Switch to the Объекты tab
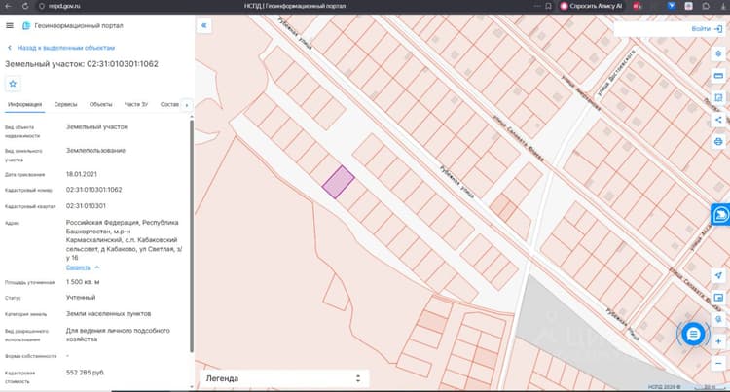The image size is (730, 392). 100,104
